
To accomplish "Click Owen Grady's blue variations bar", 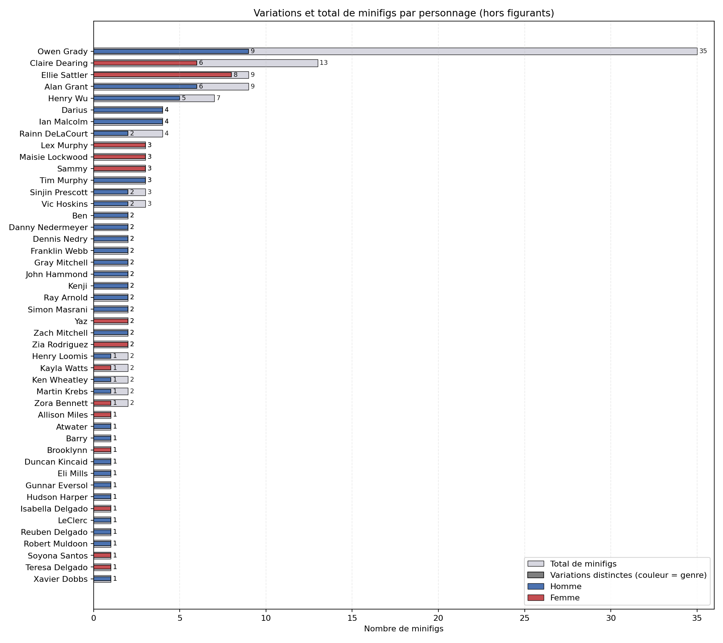I will tap(171, 51).
